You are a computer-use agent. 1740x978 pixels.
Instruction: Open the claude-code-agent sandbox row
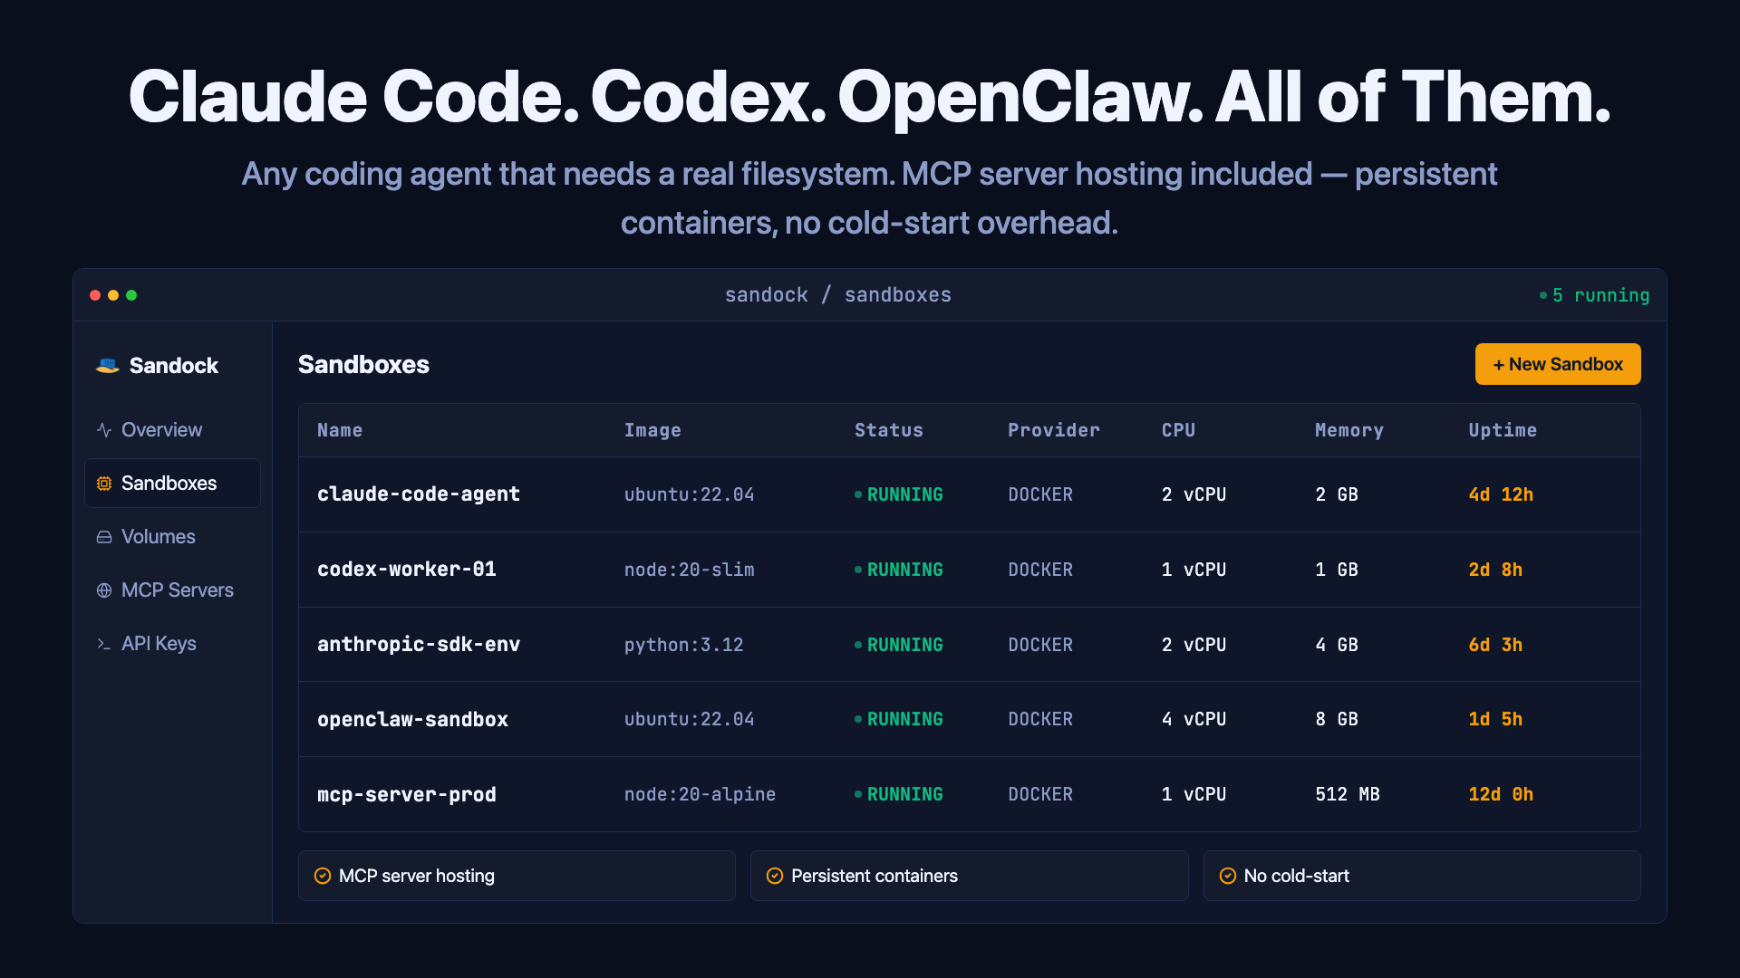coord(418,494)
